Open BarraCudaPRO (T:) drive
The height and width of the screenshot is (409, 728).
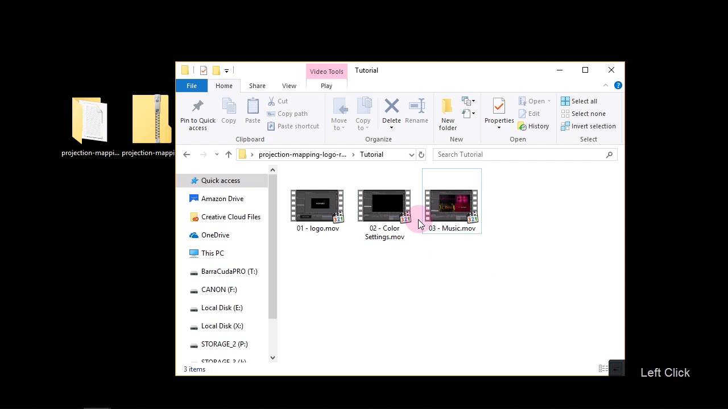(223, 272)
